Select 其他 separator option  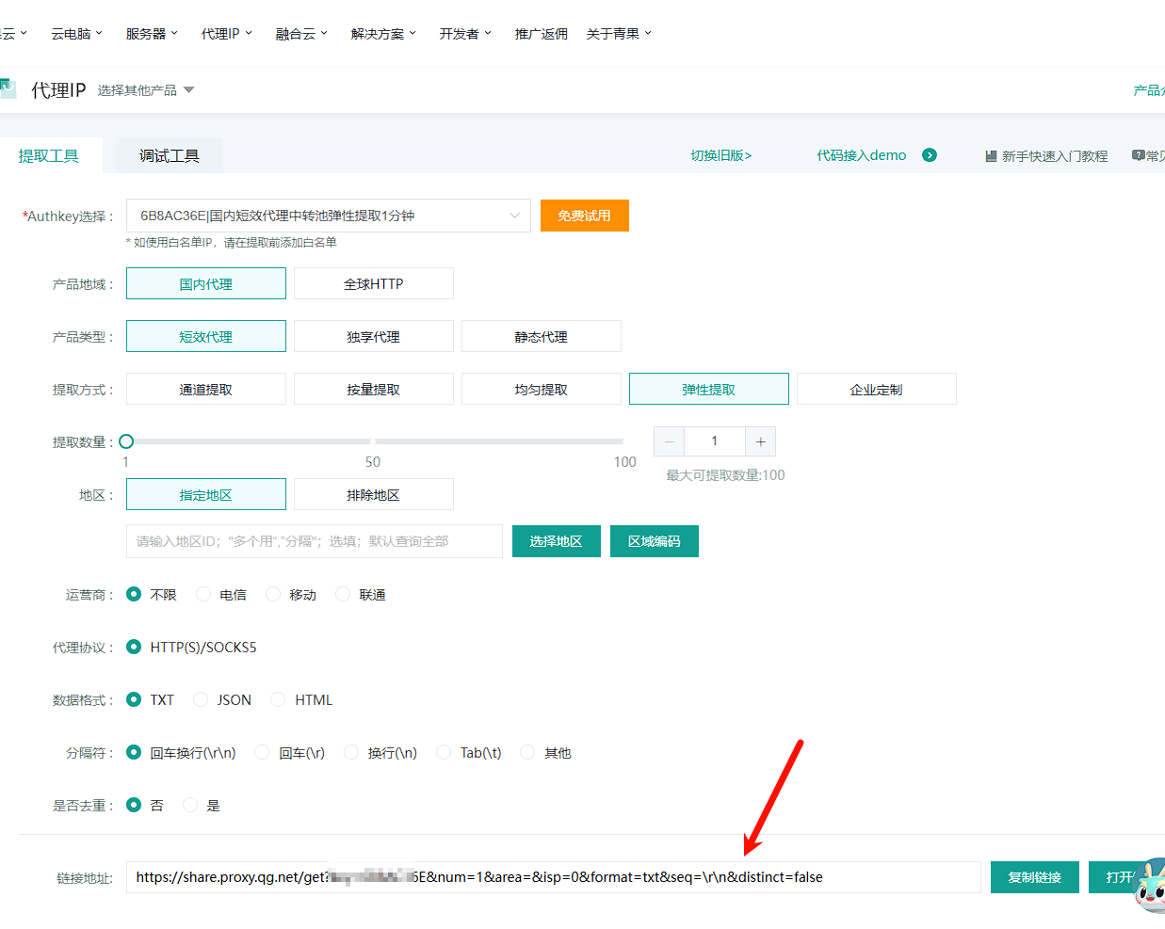coord(527,752)
